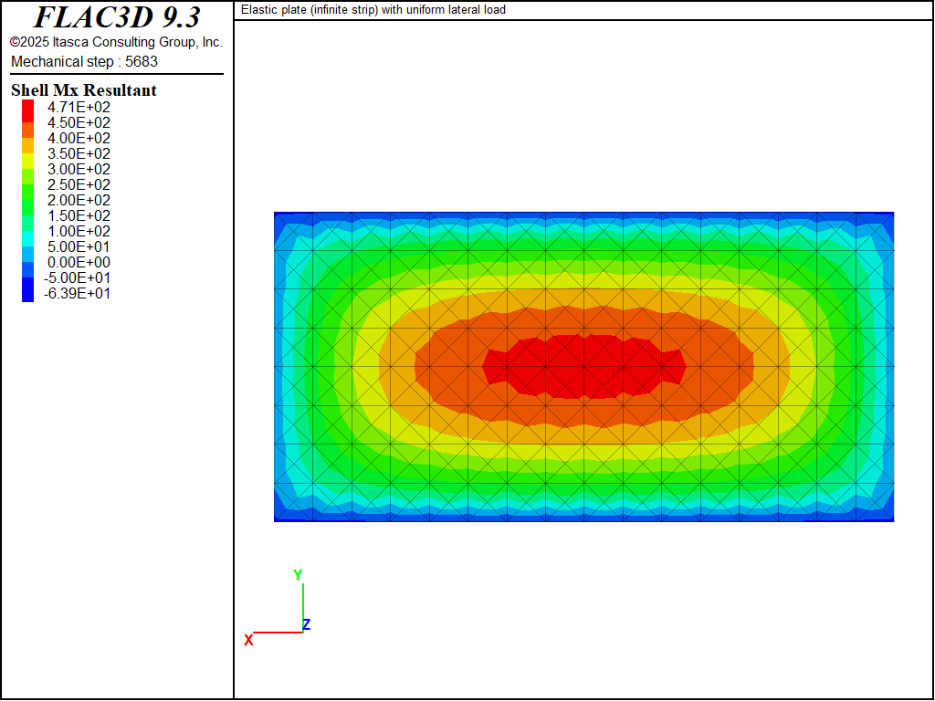Click the Mechanical step : 5683 text
The image size is (935, 701).
click(x=84, y=61)
